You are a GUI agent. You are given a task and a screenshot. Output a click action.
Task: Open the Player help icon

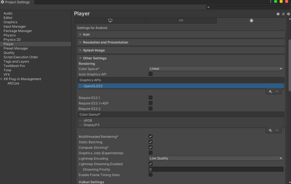[x=278, y=14]
